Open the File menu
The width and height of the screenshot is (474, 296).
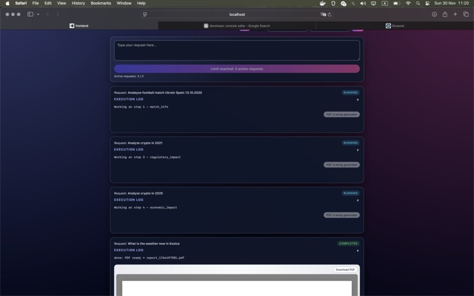pyautogui.click(x=35, y=4)
